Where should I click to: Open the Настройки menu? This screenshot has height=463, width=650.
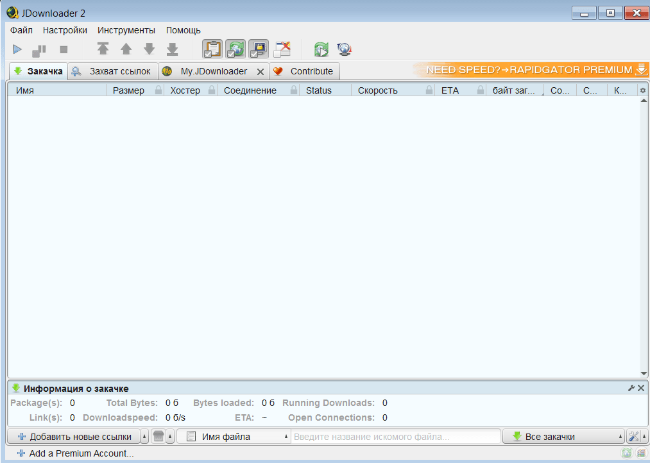pyautogui.click(x=65, y=30)
